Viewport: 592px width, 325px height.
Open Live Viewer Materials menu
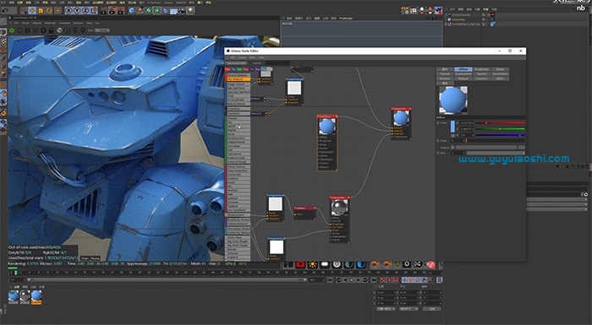[x=50, y=23]
